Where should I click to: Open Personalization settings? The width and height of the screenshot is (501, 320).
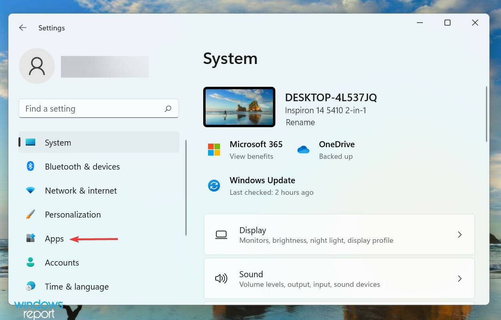point(72,214)
